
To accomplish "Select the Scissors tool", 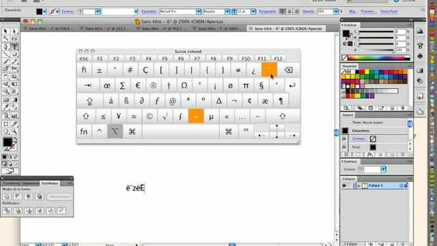I will [x=14, y=68].
